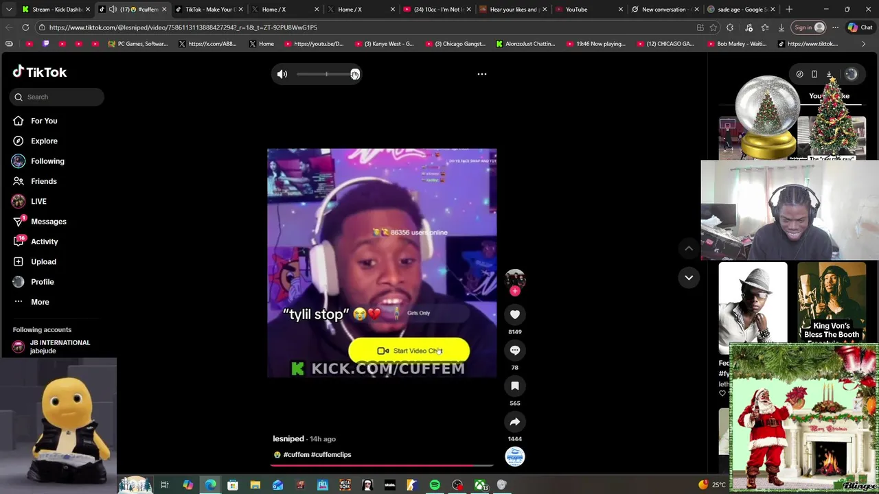Reload the page

(25, 27)
